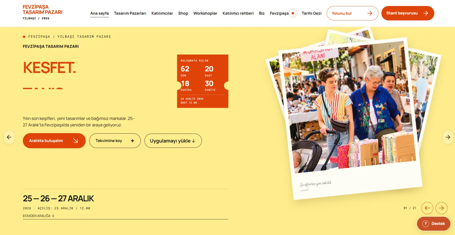Screen dimensions: 455x235
Task: Click the 01 / 21 photo counter
Action: point(410,208)
